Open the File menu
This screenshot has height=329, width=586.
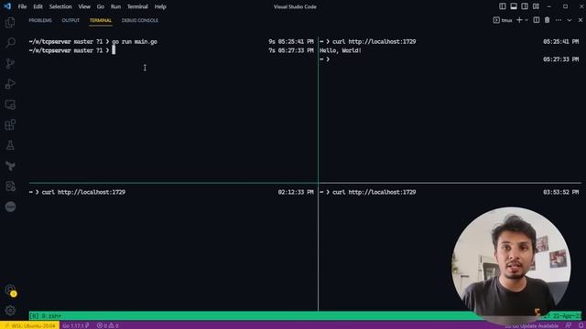(22, 6)
